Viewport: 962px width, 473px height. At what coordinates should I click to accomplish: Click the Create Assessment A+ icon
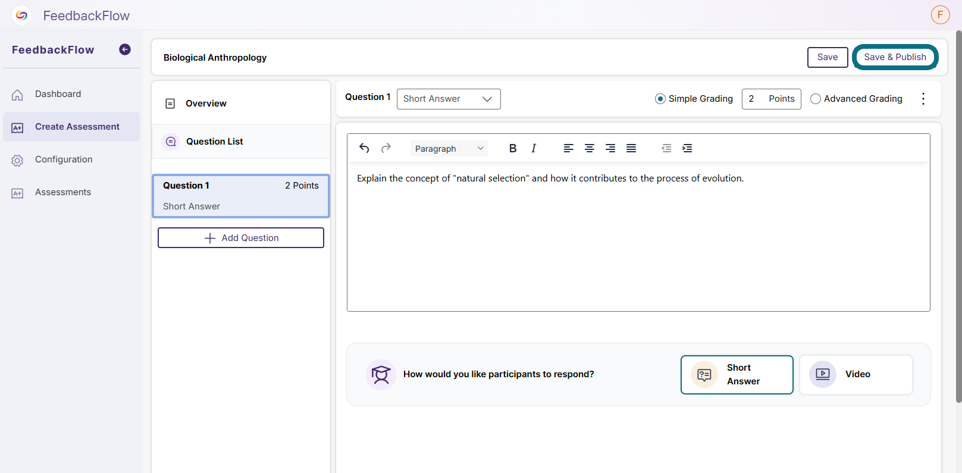(x=17, y=128)
